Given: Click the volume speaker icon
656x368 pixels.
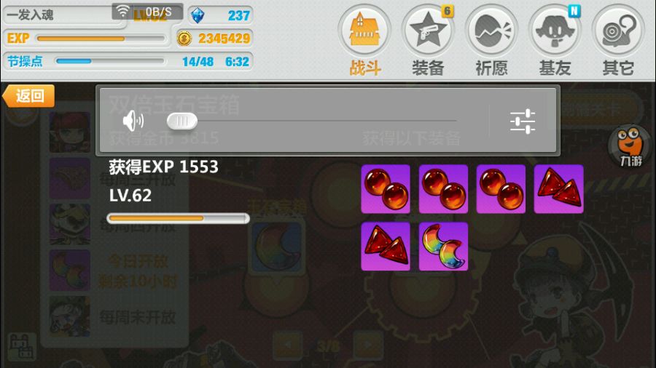Looking at the screenshot, I should pyautogui.click(x=133, y=121).
